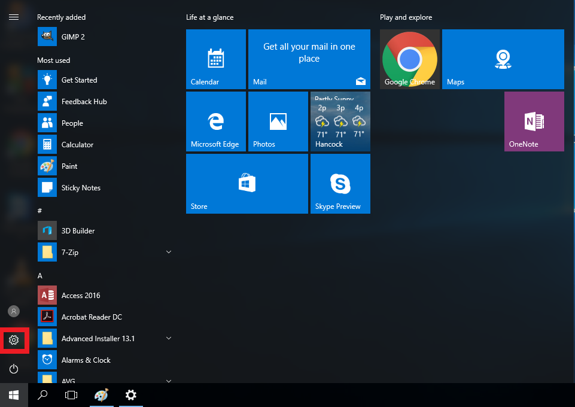Click the Windows Start button on taskbar

click(x=14, y=395)
